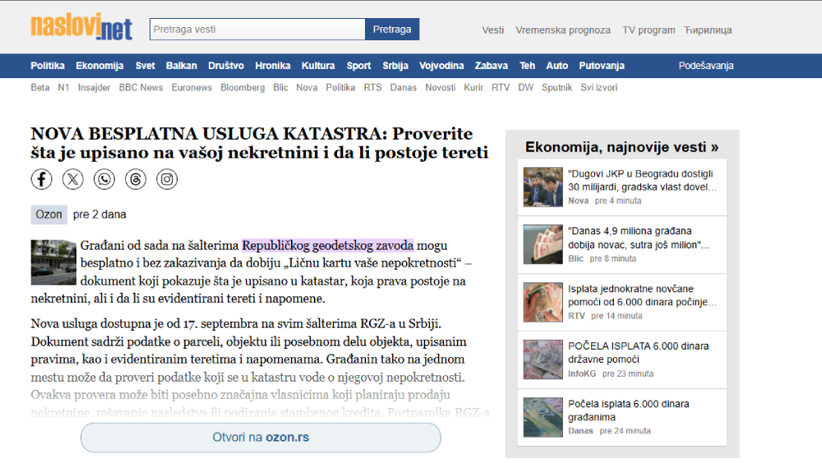
Task: Share article on Facebook icon
Action: coord(41,179)
